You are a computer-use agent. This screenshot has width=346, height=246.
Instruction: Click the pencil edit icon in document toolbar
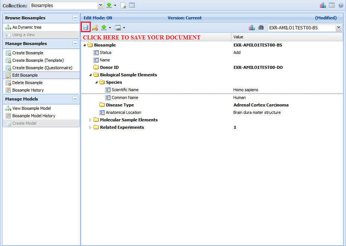(x=95, y=28)
